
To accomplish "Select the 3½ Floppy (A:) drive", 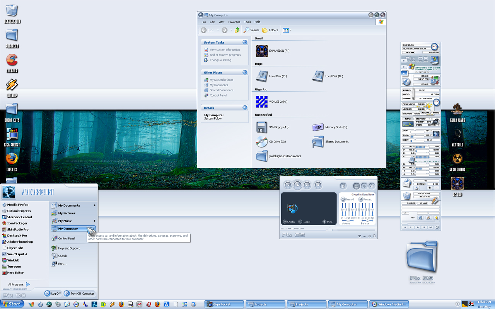I will (272, 127).
